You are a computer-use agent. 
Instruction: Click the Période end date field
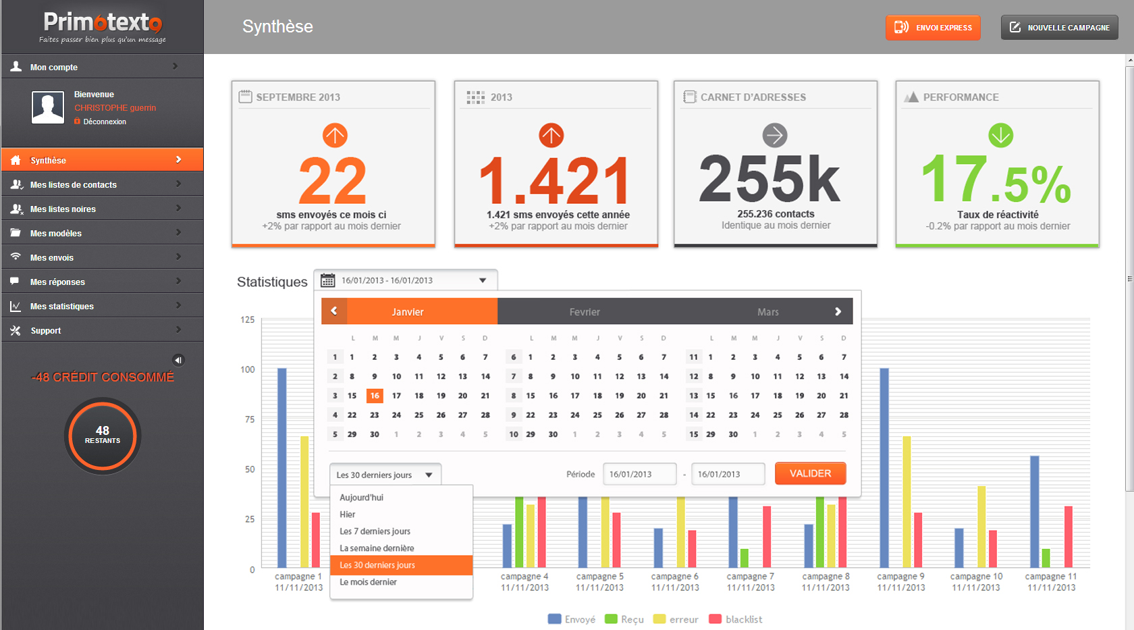point(728,474)
